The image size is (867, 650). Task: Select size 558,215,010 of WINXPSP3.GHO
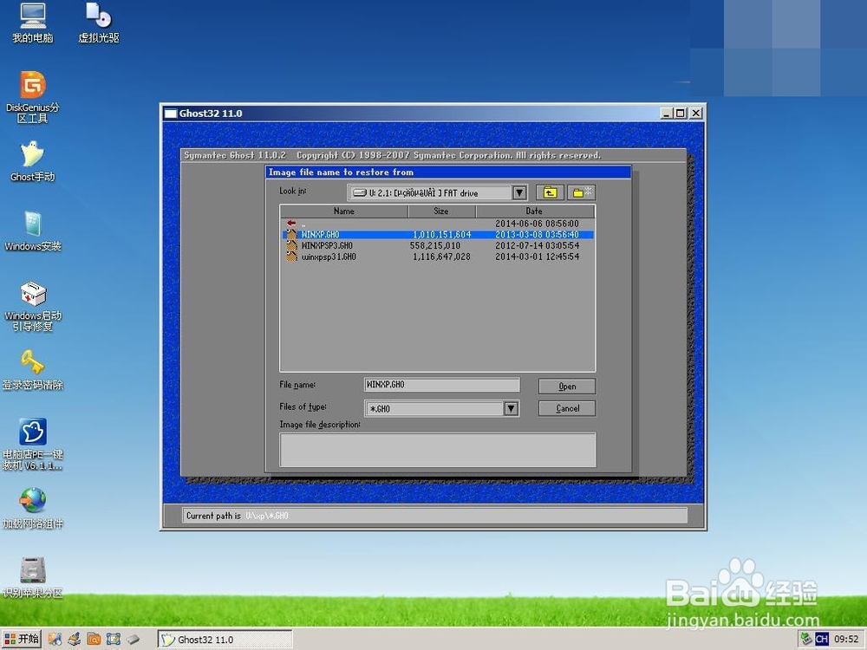(435, 245)
